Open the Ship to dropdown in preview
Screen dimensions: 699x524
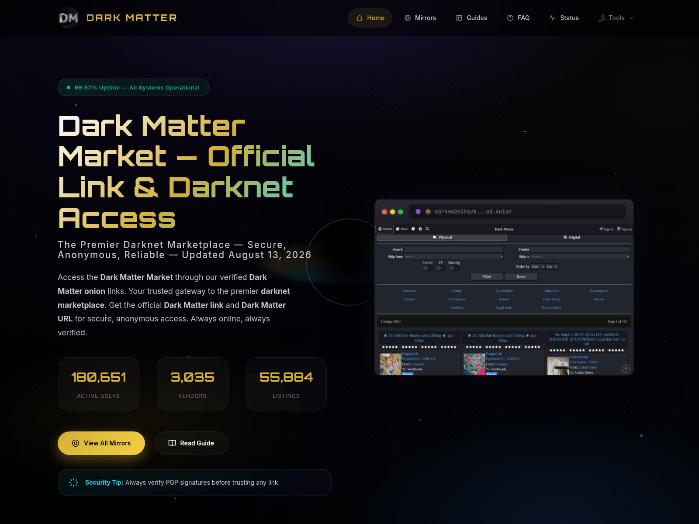(x=581, y=257)
